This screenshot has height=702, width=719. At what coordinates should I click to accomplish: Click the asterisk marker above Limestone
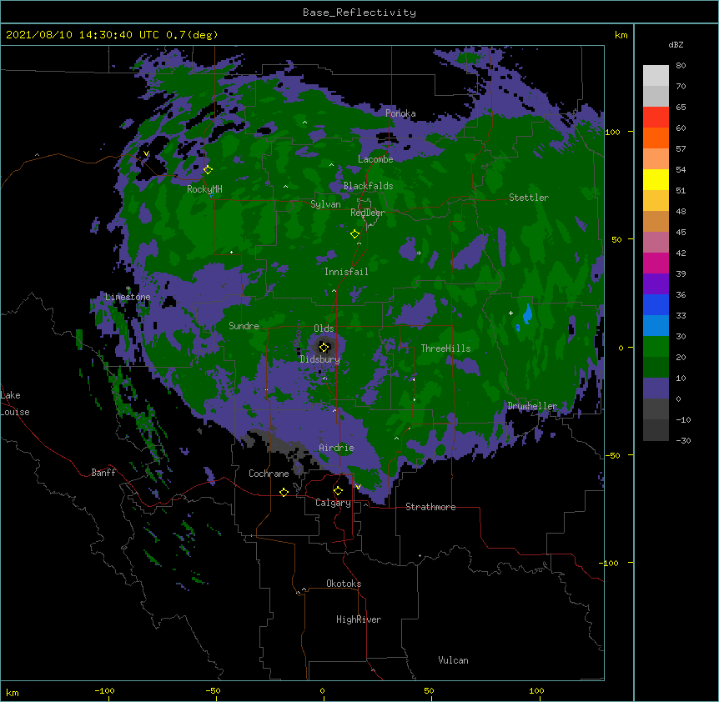(128, 288)
